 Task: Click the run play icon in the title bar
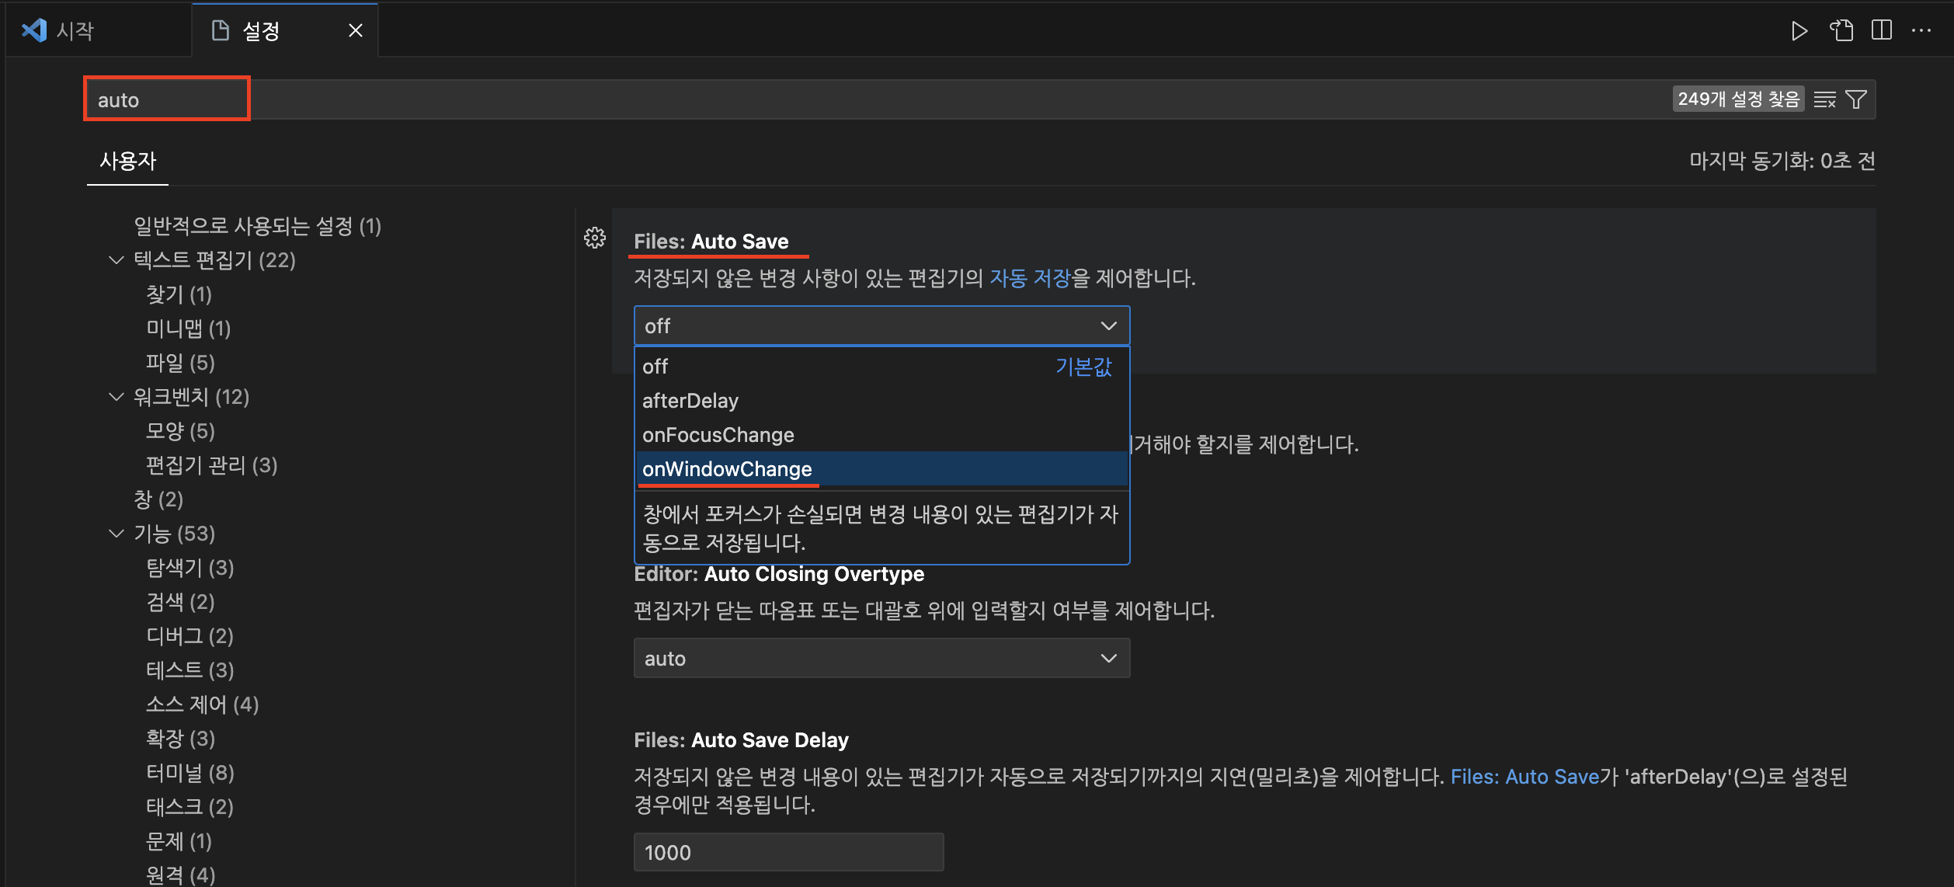pos(1799,31)
